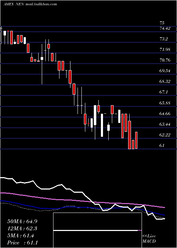The width and height of the screenshot is (177, 248).
Task: Click the MACD histogram box
Action: pos(97,230)
